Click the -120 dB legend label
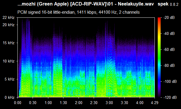 coord(170,97)
